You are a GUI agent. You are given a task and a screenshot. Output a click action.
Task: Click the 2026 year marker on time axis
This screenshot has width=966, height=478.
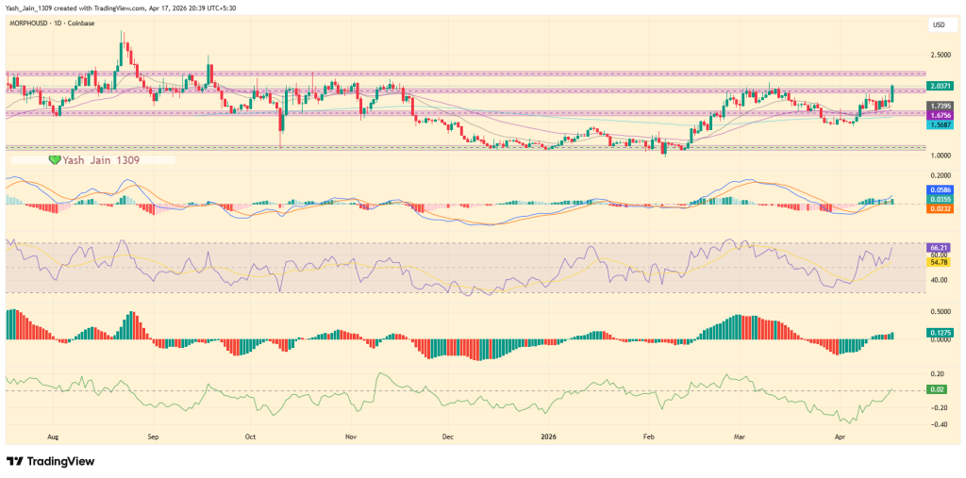point(548,437)
